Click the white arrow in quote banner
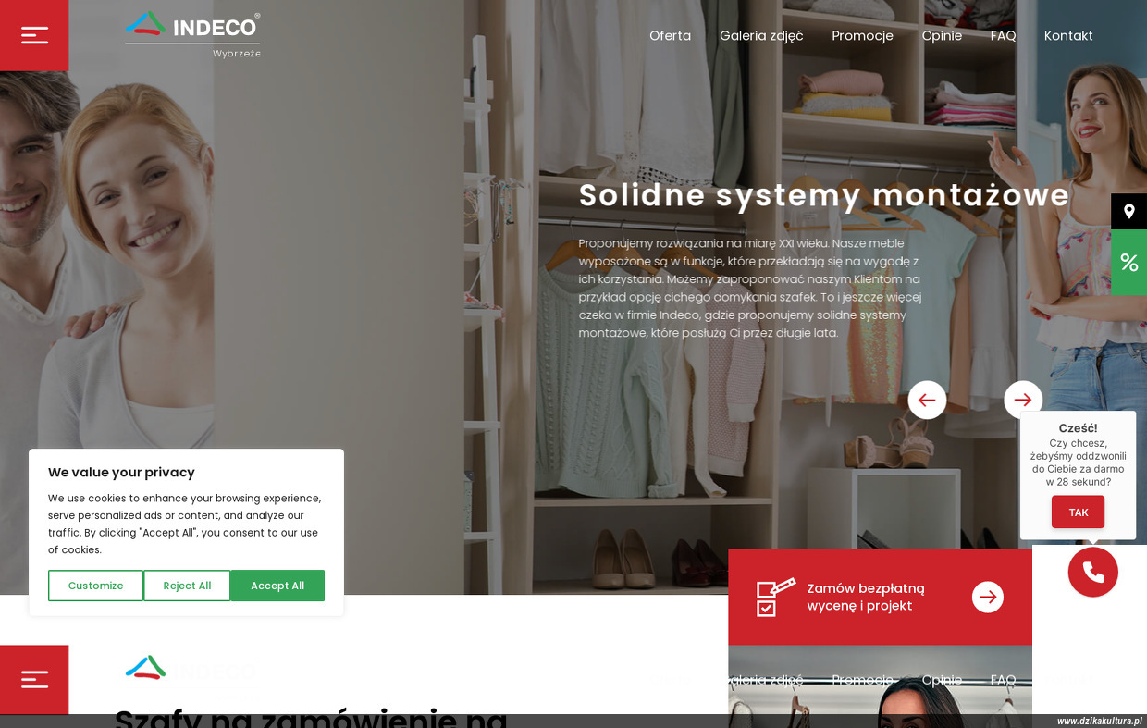 [988, 597]
